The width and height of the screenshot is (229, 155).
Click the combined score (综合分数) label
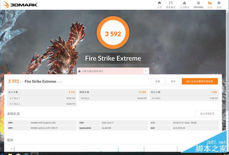click(x=155, y=92)
